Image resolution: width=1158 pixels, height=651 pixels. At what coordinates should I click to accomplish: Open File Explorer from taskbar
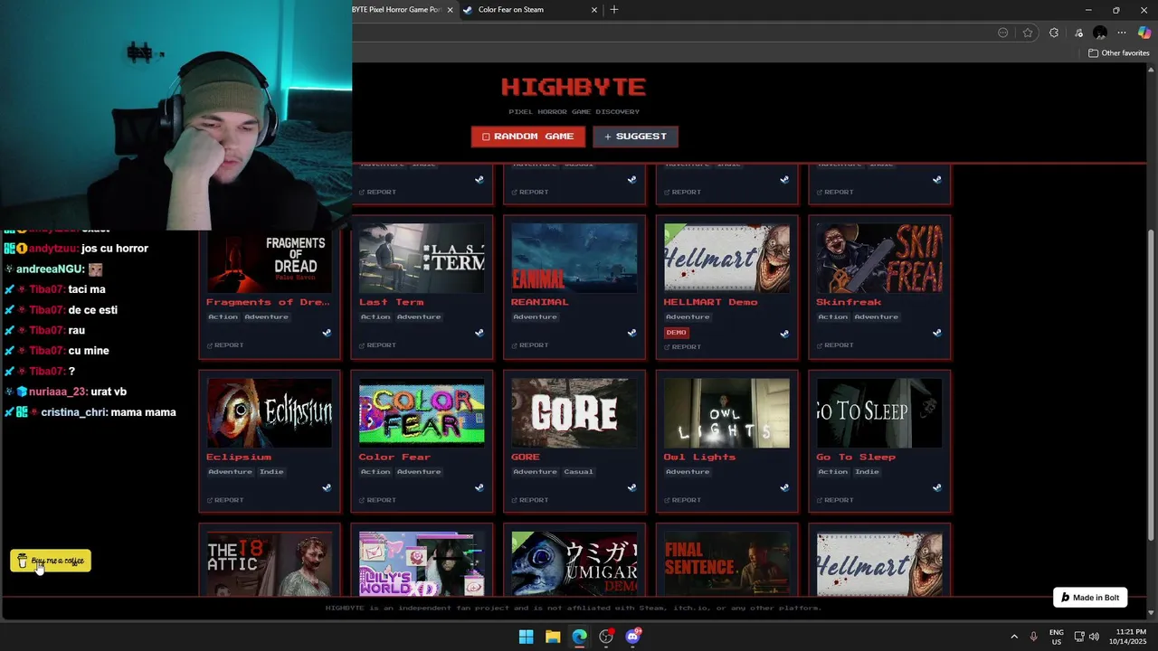click(553, 637)
